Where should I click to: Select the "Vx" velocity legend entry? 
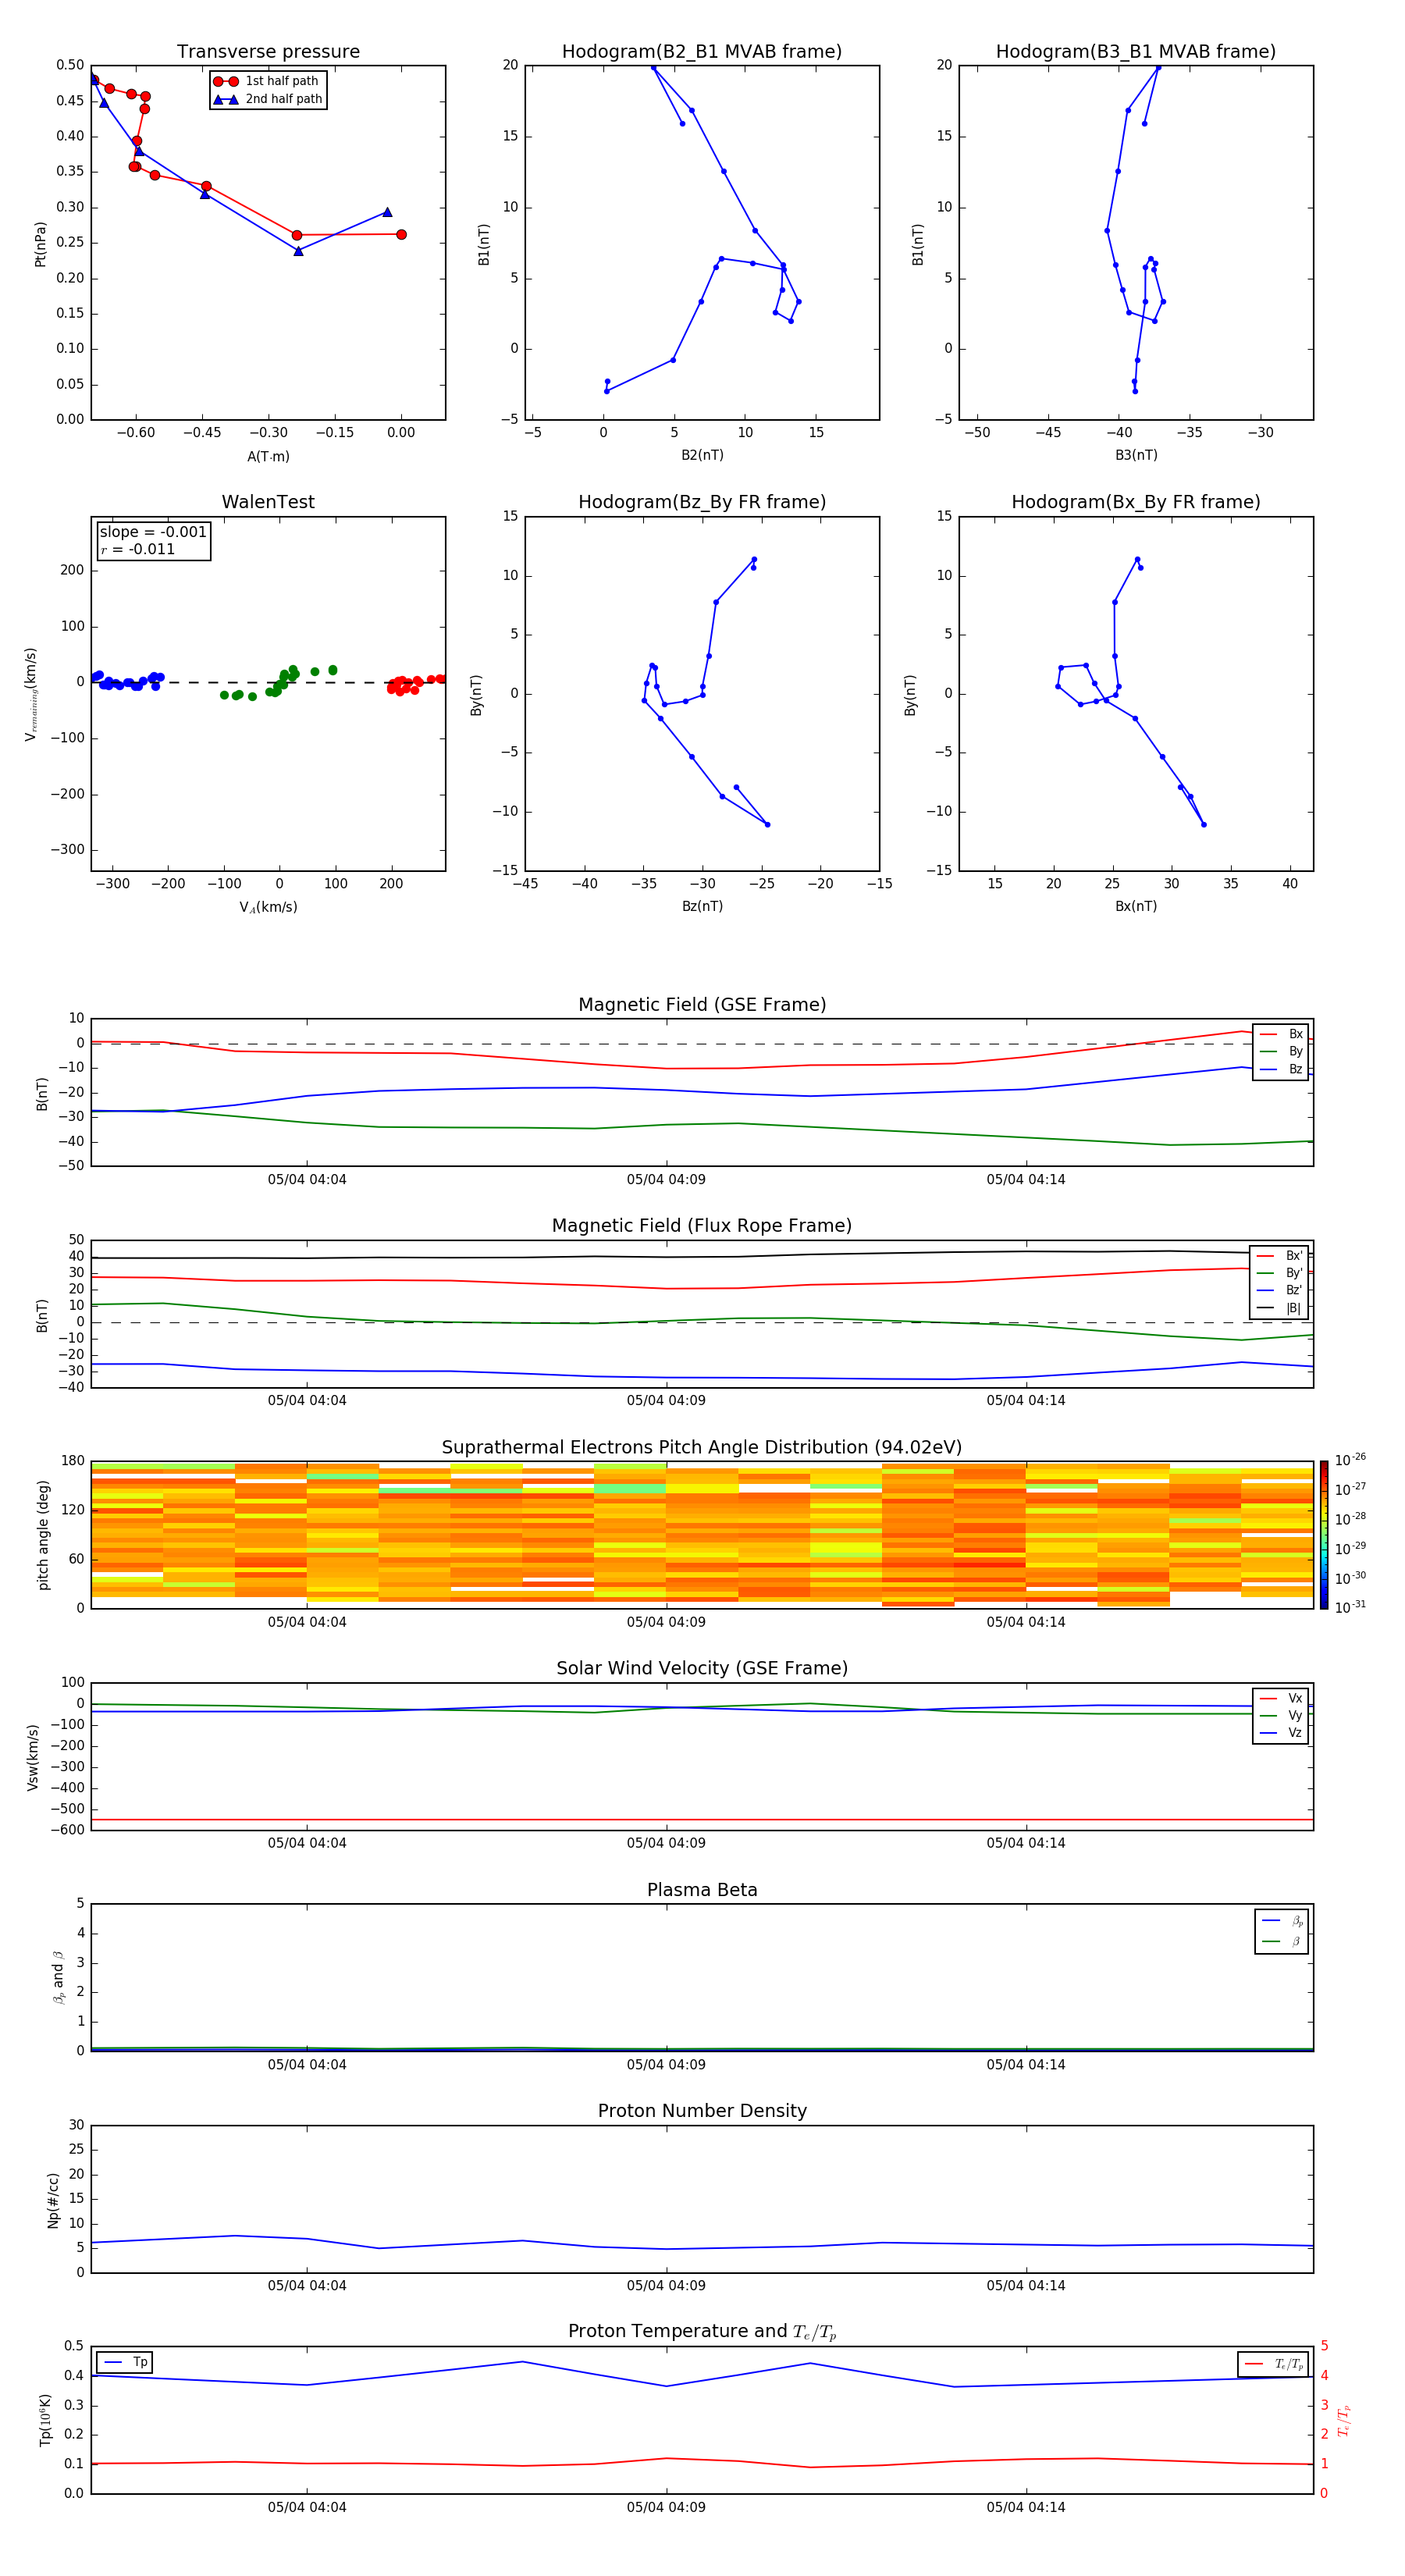1281,1698
